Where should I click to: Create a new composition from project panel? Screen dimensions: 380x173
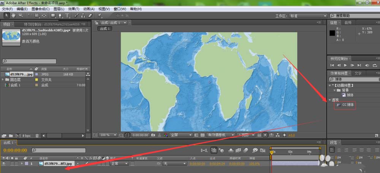click(18, 136)
